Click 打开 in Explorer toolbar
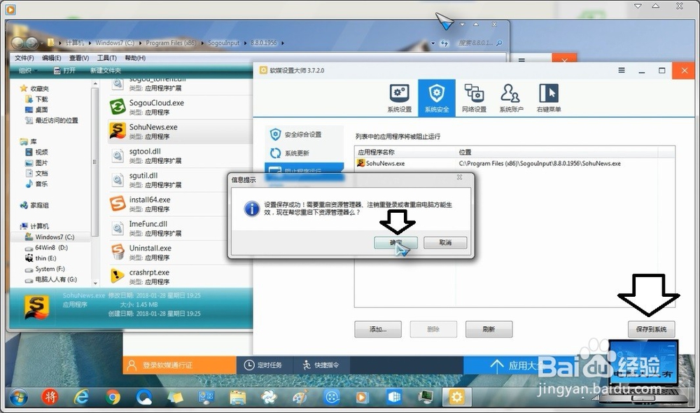This screenshot has height=413, width=700. (x=64, y=71)
